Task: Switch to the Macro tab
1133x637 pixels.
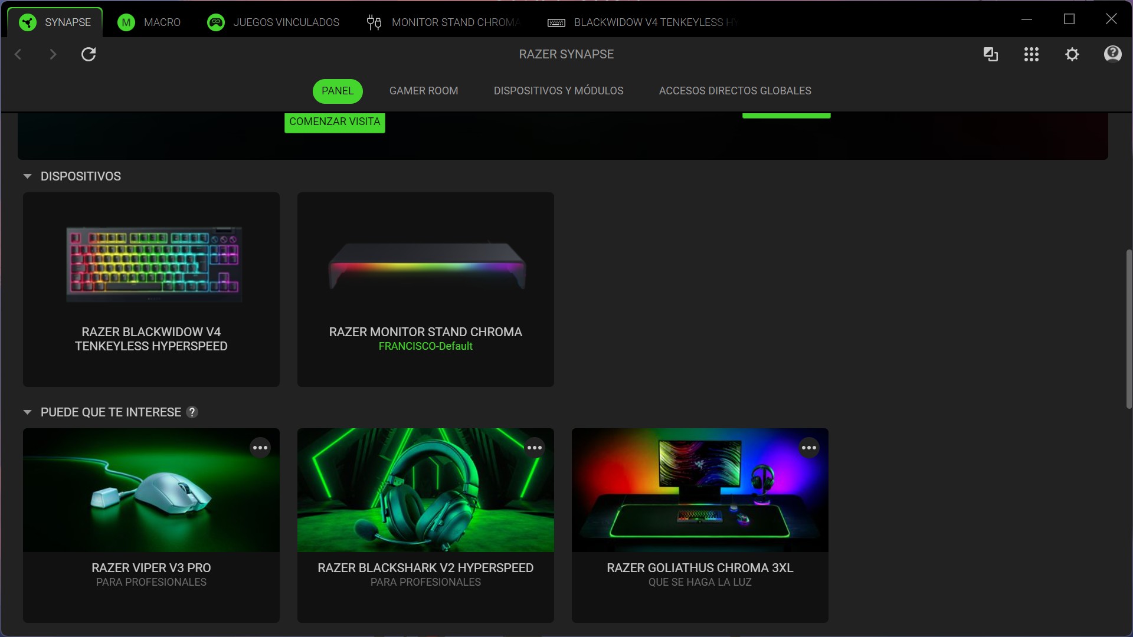Action: (x=149, y=22)
